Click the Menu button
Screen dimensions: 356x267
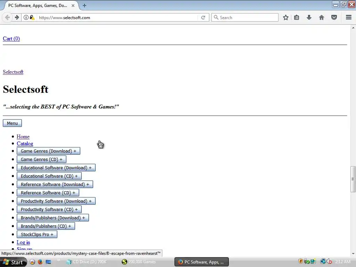(x=12, y=123)
